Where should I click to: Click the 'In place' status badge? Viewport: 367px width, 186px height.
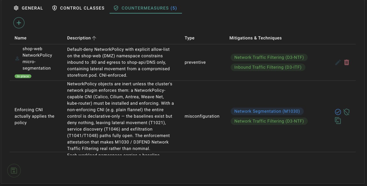(23, 76)
